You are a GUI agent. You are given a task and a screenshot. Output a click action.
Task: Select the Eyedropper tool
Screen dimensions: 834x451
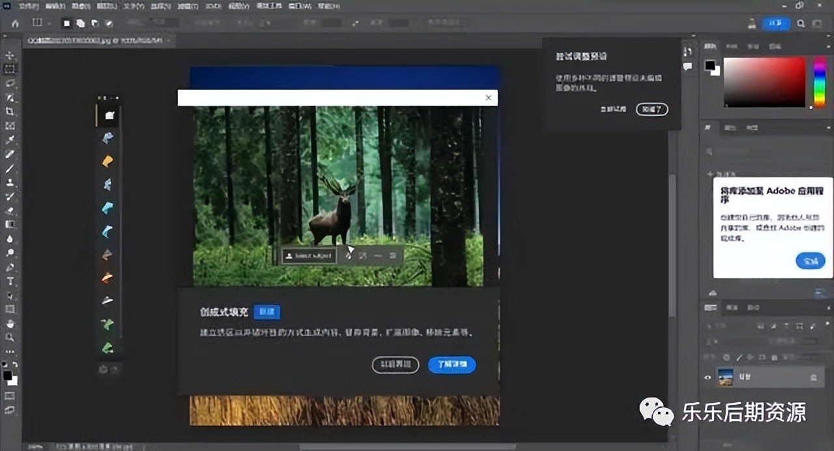(10, 140)
